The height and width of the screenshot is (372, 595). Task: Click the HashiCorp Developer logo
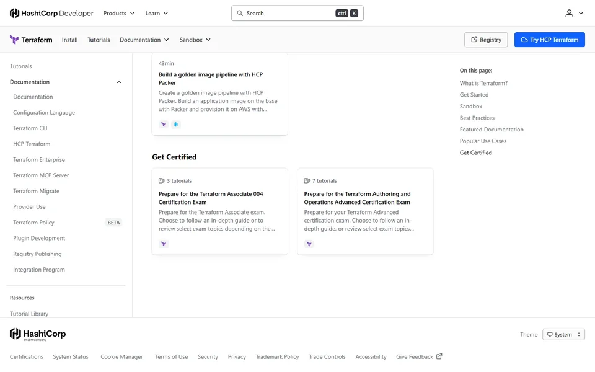(51, 13)
